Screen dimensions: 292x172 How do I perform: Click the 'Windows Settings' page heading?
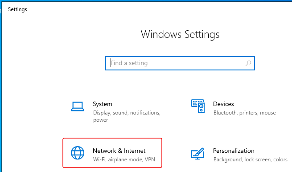pyautogui.click(x=180, y=35)
